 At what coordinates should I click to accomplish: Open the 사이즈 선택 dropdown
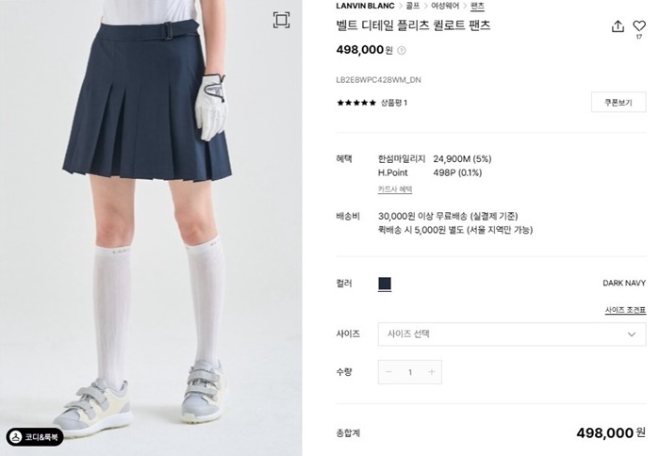pyautogui.click(x=512, y=334)
